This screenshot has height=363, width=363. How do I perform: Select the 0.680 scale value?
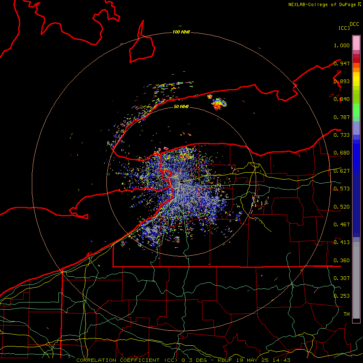pyautogui.click(x=342, y=153)
